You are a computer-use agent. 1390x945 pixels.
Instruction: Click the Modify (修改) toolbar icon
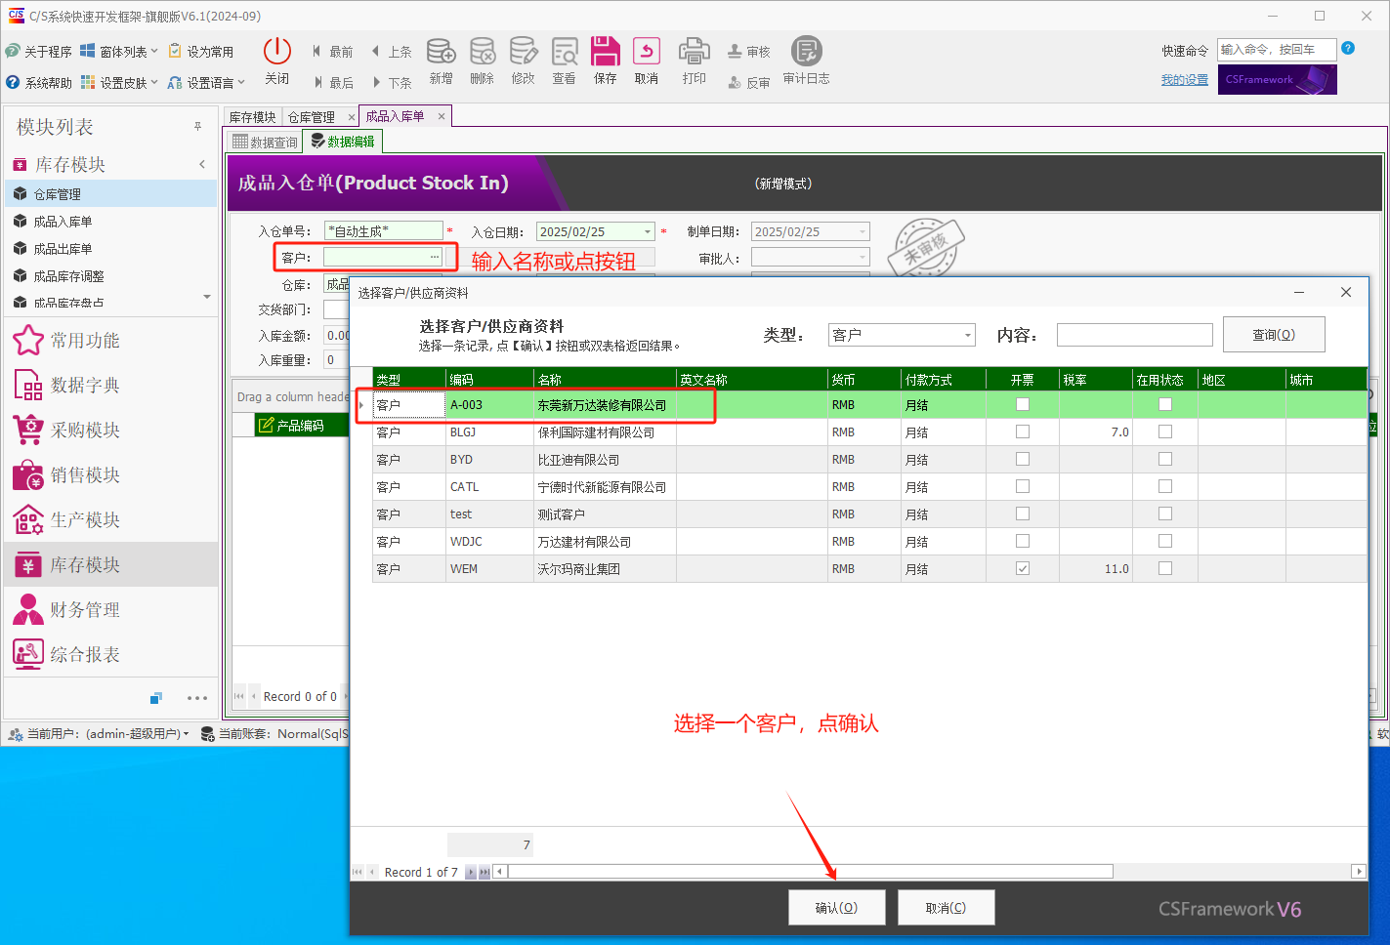tap(524, 51)
